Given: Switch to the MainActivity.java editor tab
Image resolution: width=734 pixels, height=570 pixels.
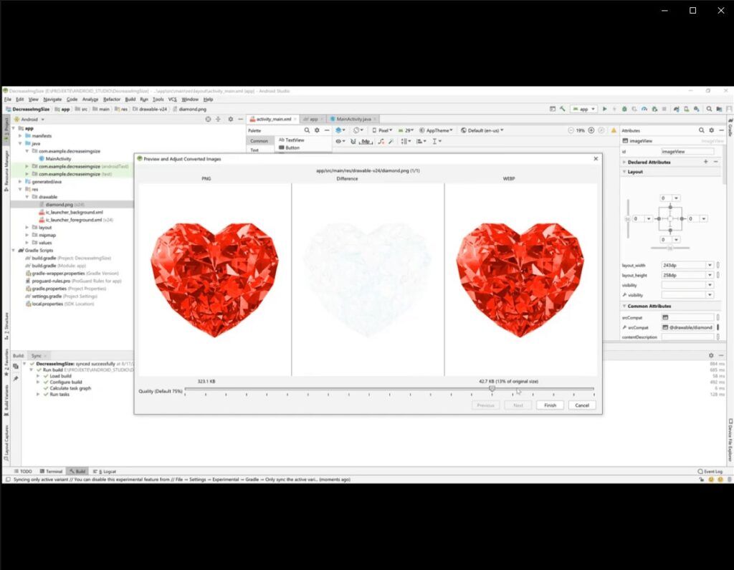Looking at the screenshot, I should pos(353,120).
